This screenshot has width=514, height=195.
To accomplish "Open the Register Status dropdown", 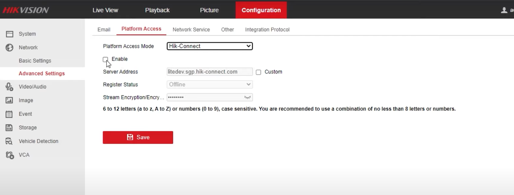I will coord(210,85).
